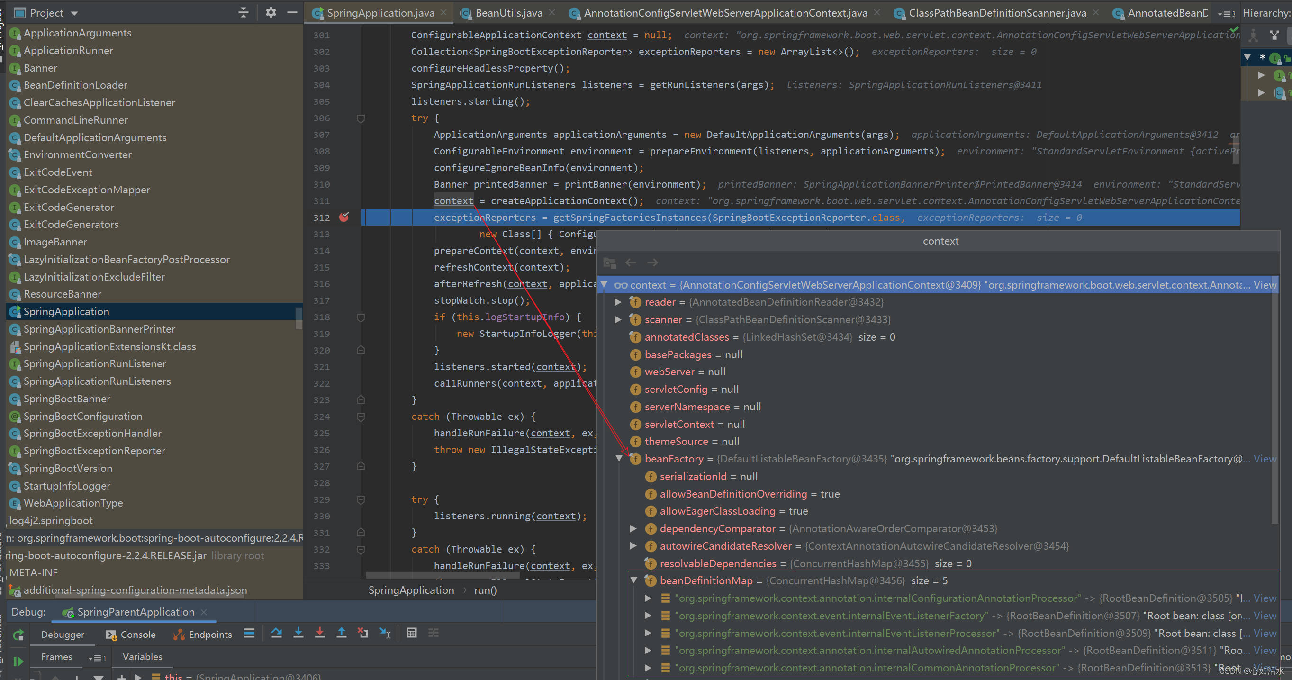Hide the Project panel with the minus icon

(x=292, y=12)
